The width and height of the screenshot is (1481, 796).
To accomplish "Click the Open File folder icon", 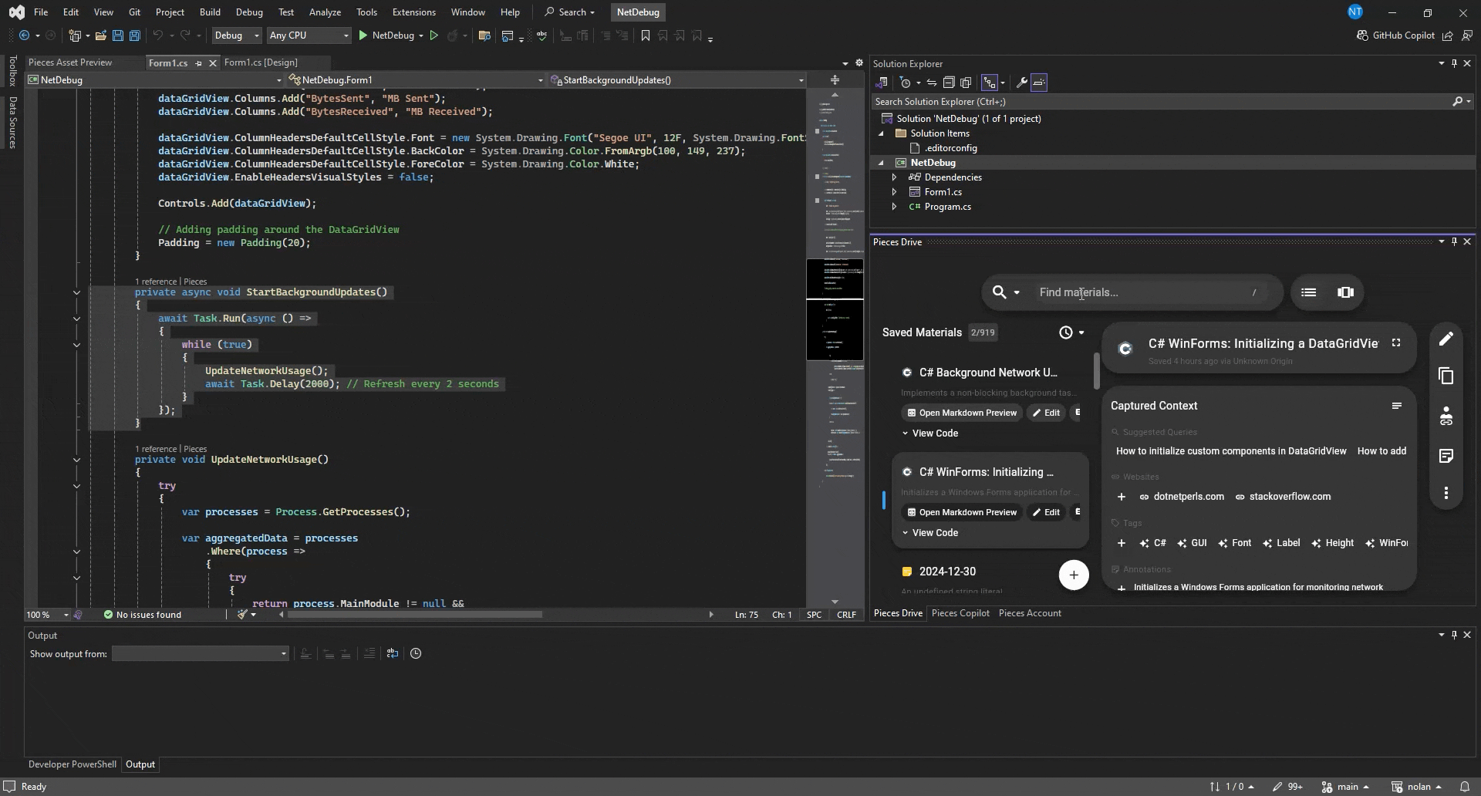I will [101, 35].
